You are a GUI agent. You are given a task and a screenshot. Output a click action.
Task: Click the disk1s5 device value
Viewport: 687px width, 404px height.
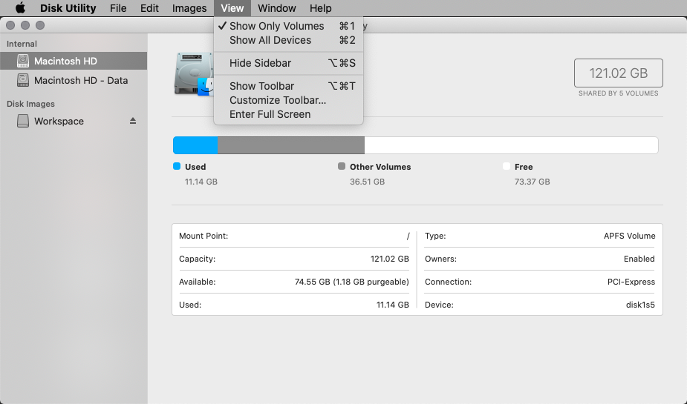(640, 305)
